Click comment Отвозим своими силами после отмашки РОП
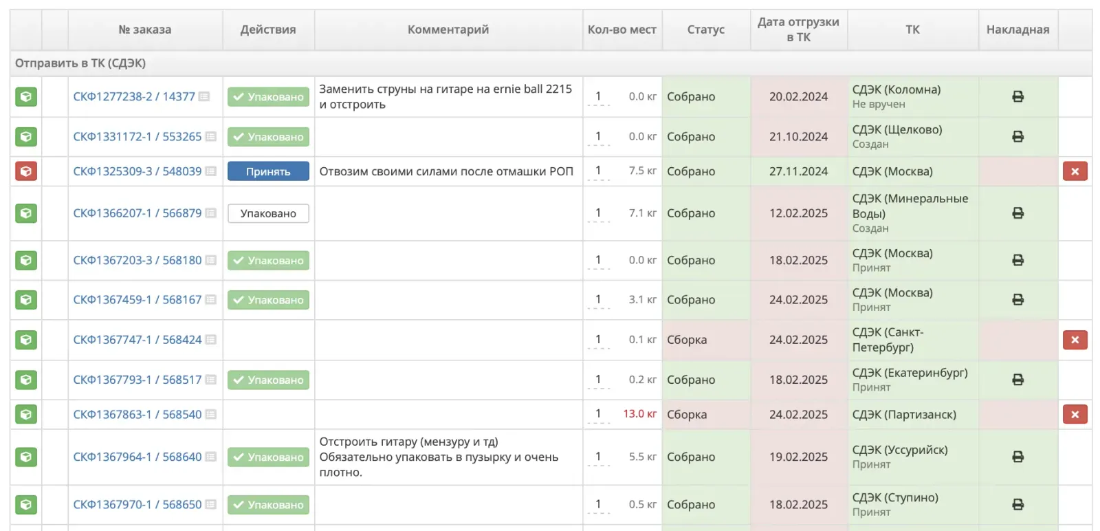 [446, 171]
